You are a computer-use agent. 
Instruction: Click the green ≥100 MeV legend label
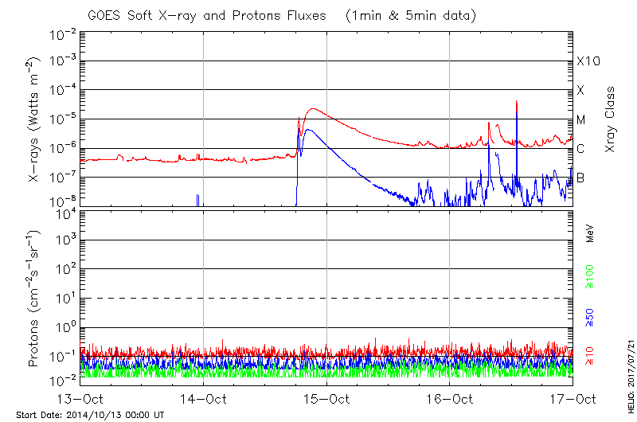[590, 277]
